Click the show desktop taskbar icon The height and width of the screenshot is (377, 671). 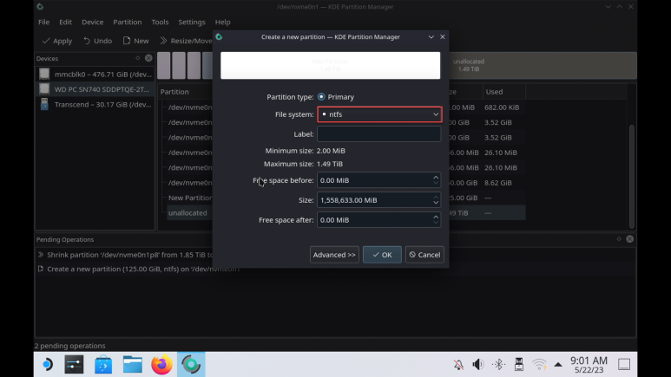624,365
